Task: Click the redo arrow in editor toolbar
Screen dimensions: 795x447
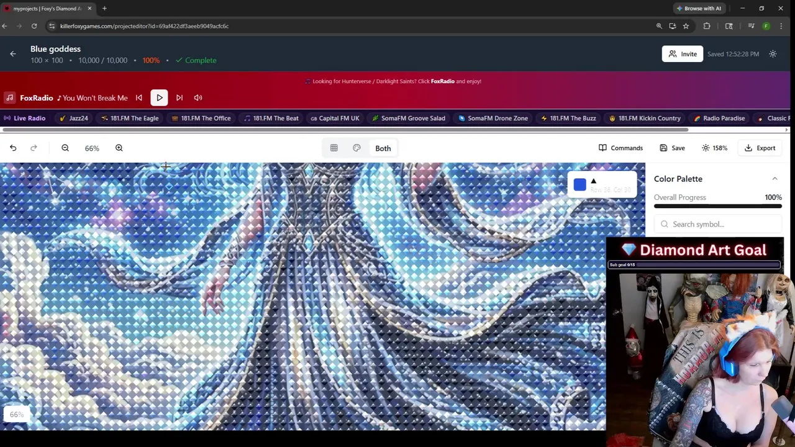Action: pyautogui.click(x=34, y=148)
